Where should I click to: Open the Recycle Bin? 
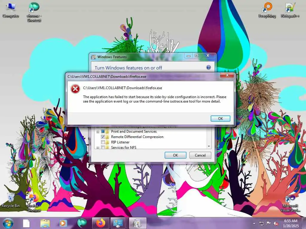(x=11, y=200)
